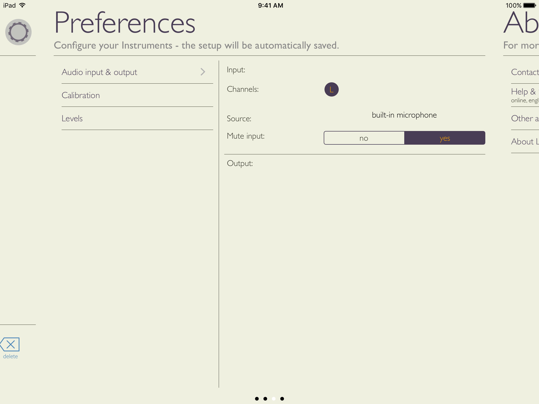539x404 pixels.
Task: Tap the iPad carrier label
Action: click(9, 5)
